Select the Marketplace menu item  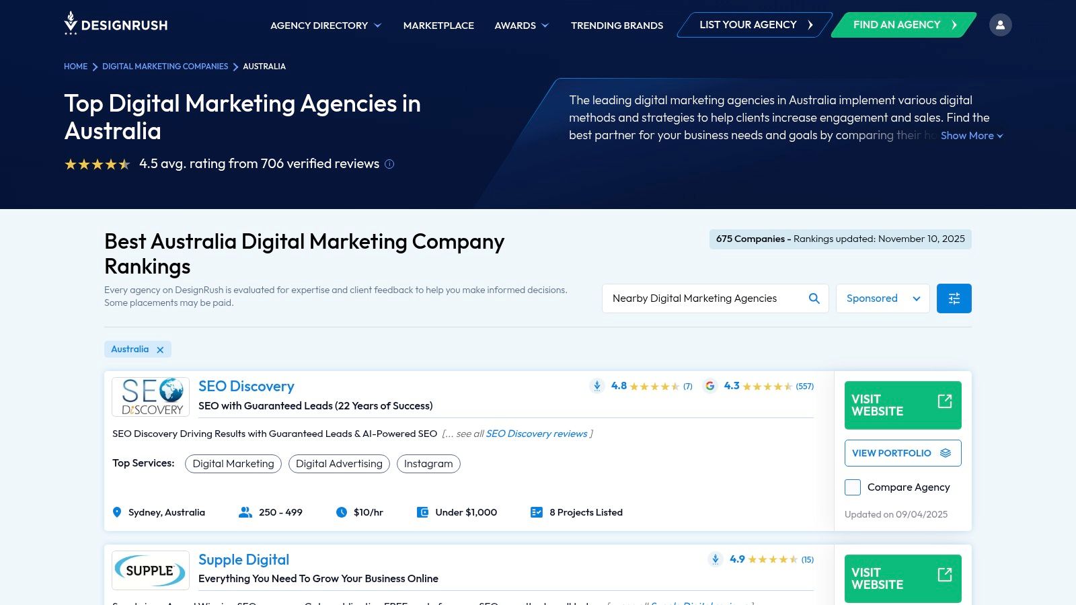tap(438, 25)
